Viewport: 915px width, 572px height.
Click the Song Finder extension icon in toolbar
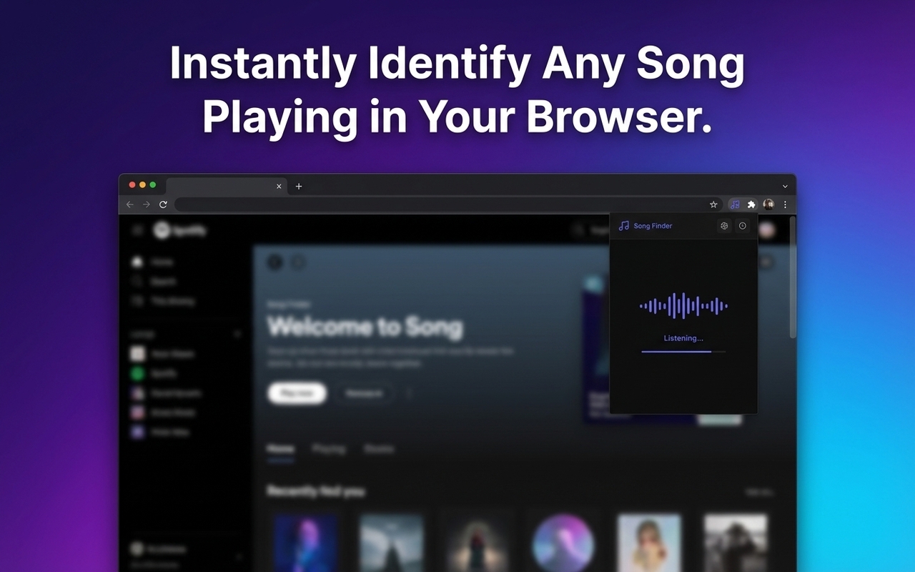(735, 204)
